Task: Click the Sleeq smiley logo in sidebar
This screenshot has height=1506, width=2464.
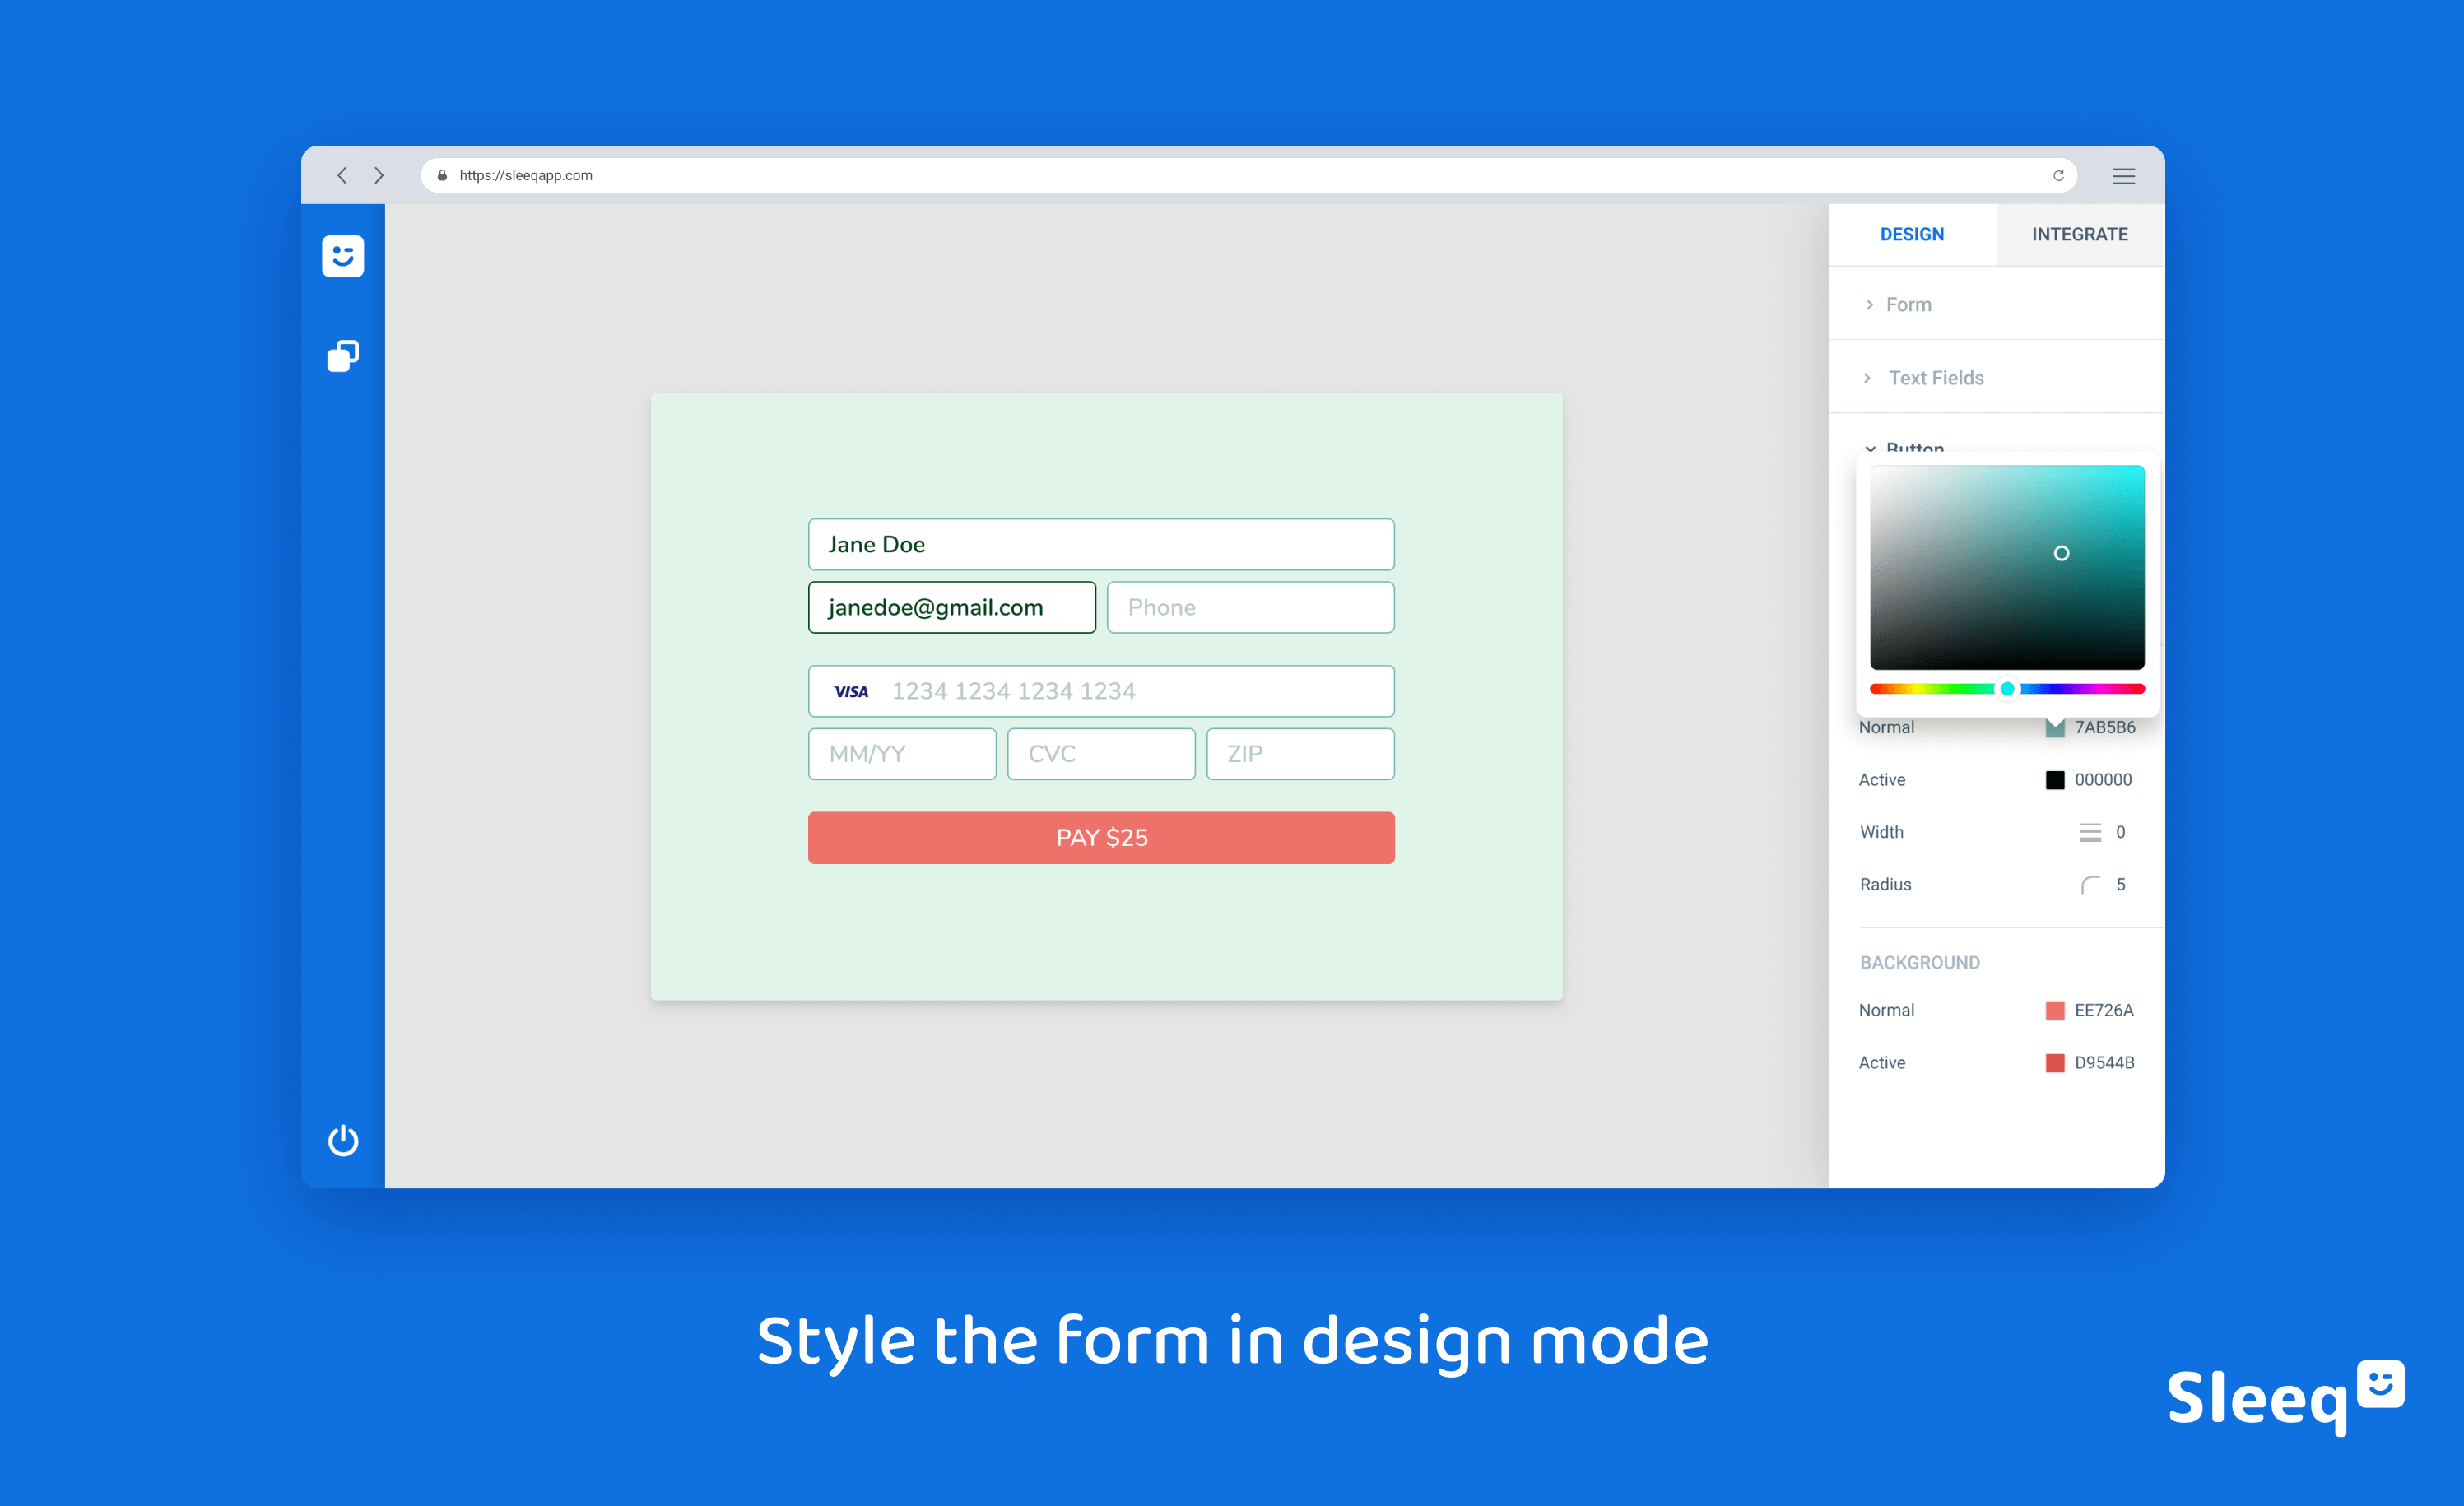Action: 342,256
